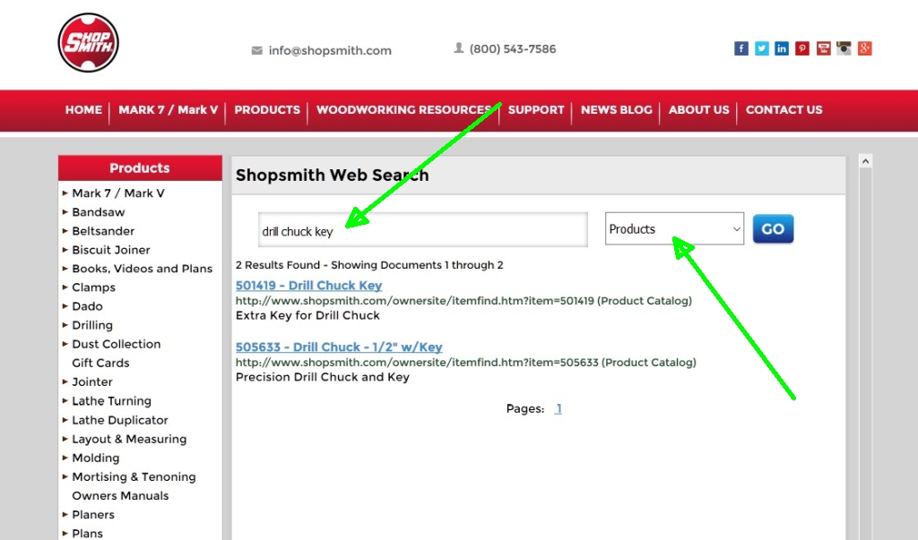Open the Google Plus social icon

point(865,48)
